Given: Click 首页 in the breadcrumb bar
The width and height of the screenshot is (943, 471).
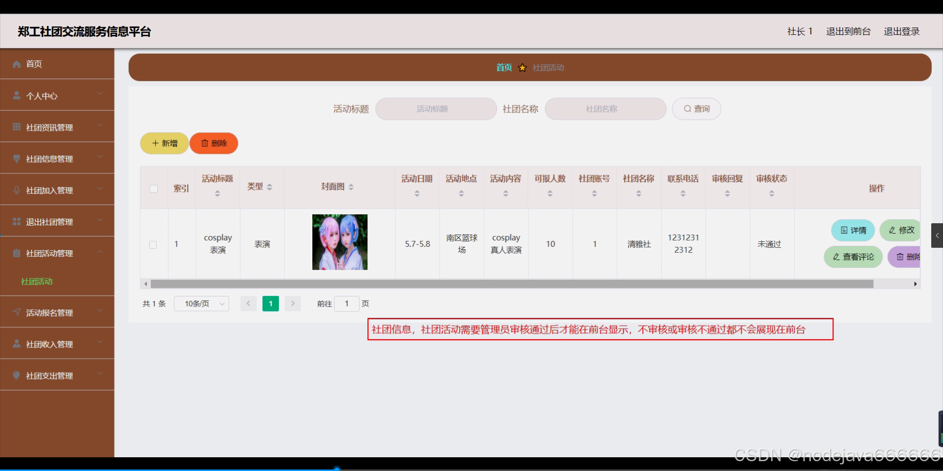Looking at the screenshot, I should (x=504, y=68).
